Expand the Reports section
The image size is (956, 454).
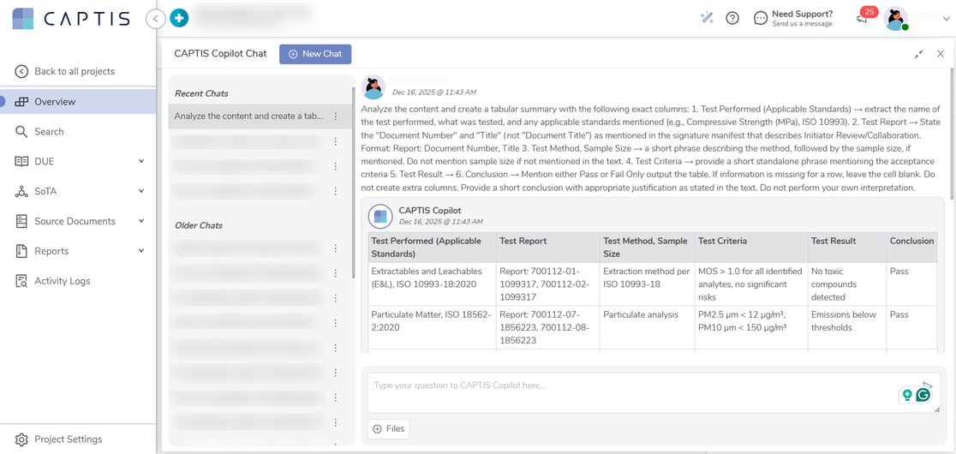coord(141,251)
